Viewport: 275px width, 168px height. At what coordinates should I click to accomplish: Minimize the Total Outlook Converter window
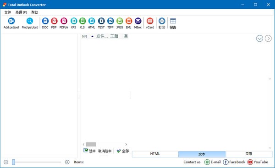(x=243, y=5)
